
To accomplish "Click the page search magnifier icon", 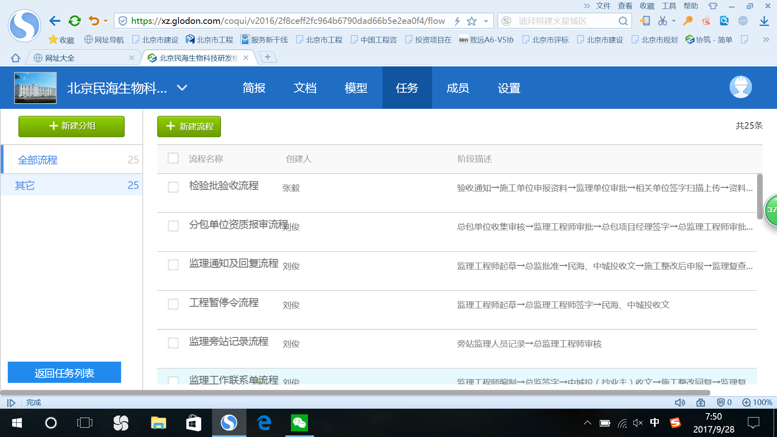I will [x=724, y=21].
